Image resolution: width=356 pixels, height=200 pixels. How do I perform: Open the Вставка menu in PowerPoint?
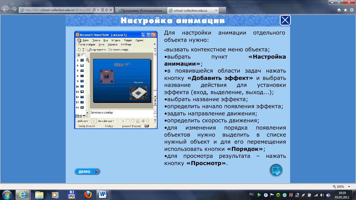pos(116,40)
